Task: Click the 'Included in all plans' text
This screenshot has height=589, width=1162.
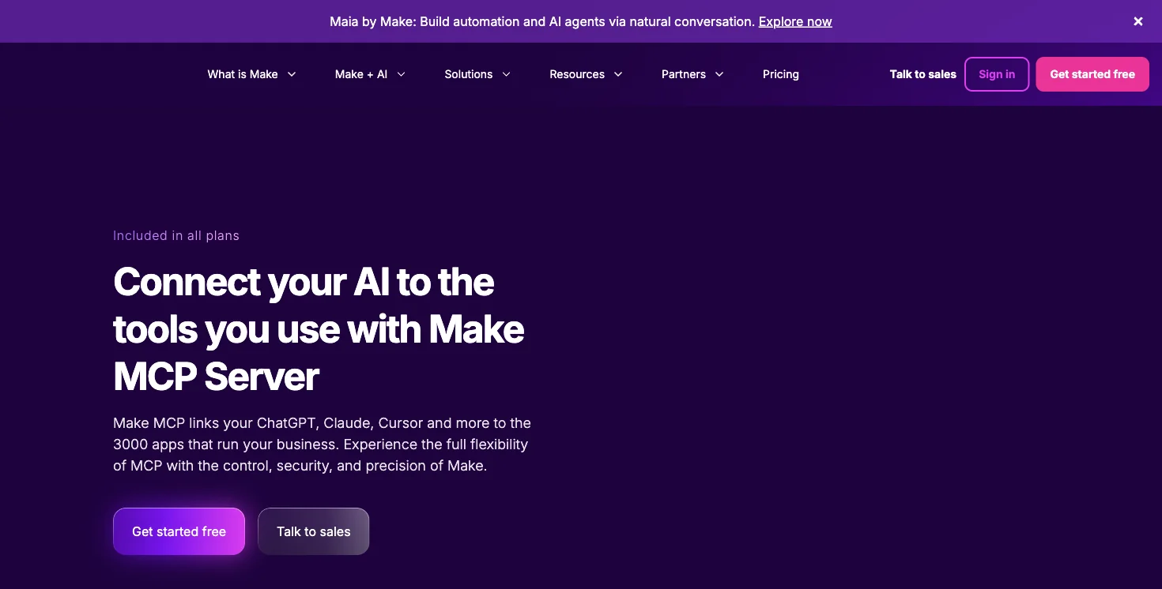Action: pyautogui.click(x=176, y=235)
